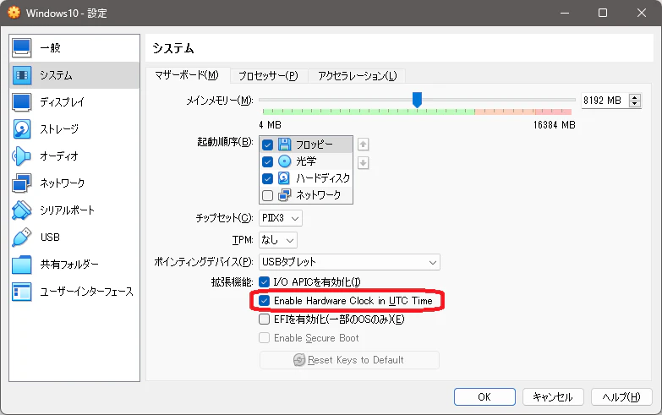Click the hard disk icon in boot order
The image size is (662, 415).
285,178
